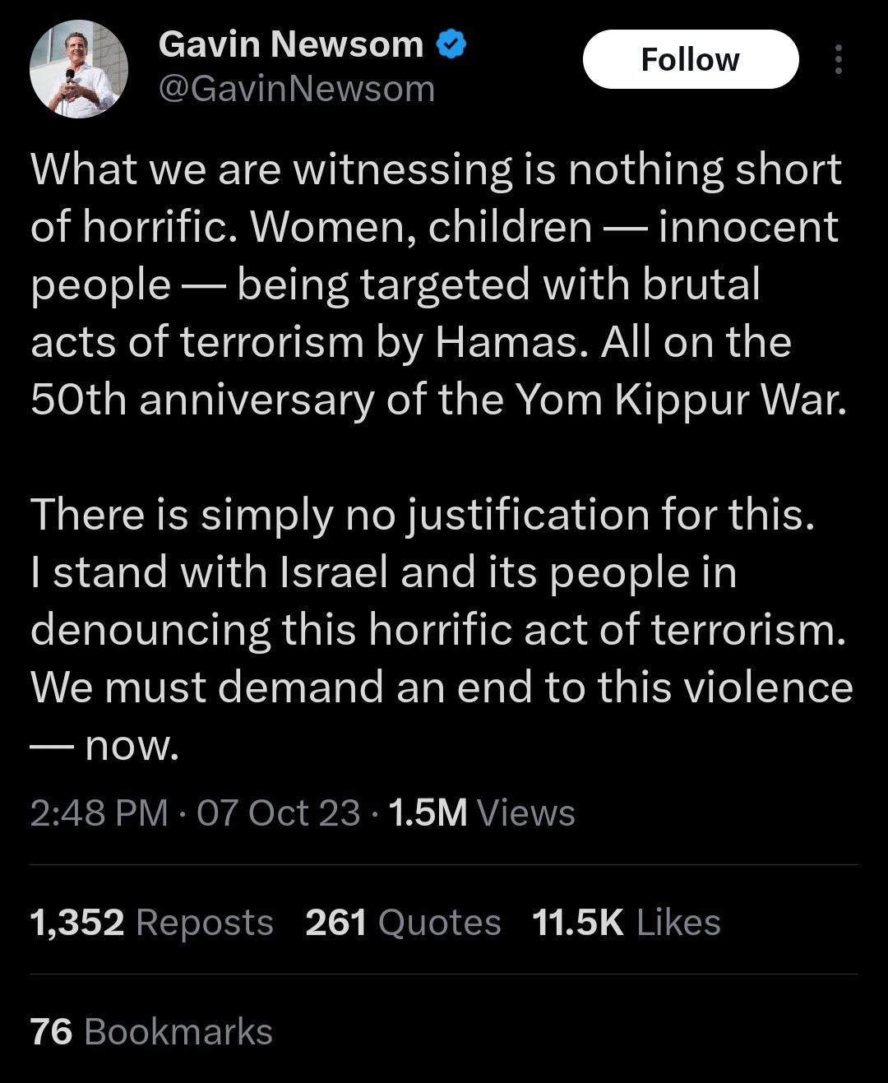Image resolution: width=888 pixels, height=1083 pixels.
Task: Click the 07 Oct 23 date
Action: click(x=278, y=813)
